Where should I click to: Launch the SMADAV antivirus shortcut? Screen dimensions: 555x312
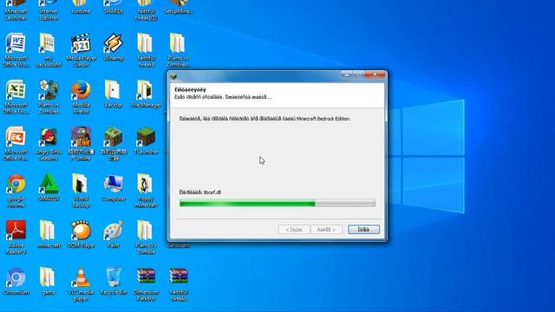(49, 187)
